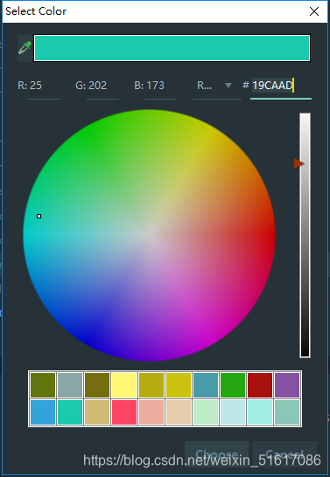The image size is (330, 477).
Task: Click the hex code field 19CAAD
Action: tap(281, 86)
